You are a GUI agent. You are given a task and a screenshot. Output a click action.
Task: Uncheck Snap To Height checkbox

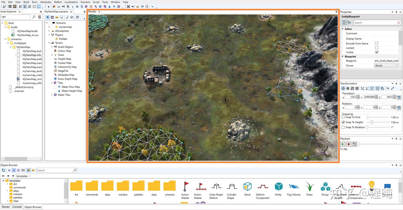[343, 122]
